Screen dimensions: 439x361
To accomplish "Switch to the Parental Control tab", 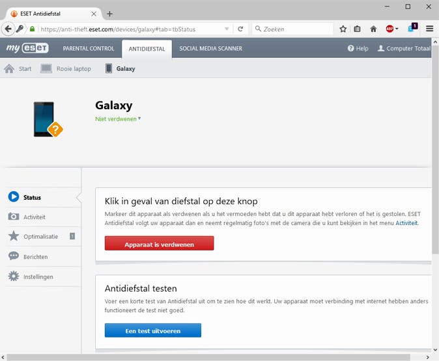I will click(x=88, y=49).
